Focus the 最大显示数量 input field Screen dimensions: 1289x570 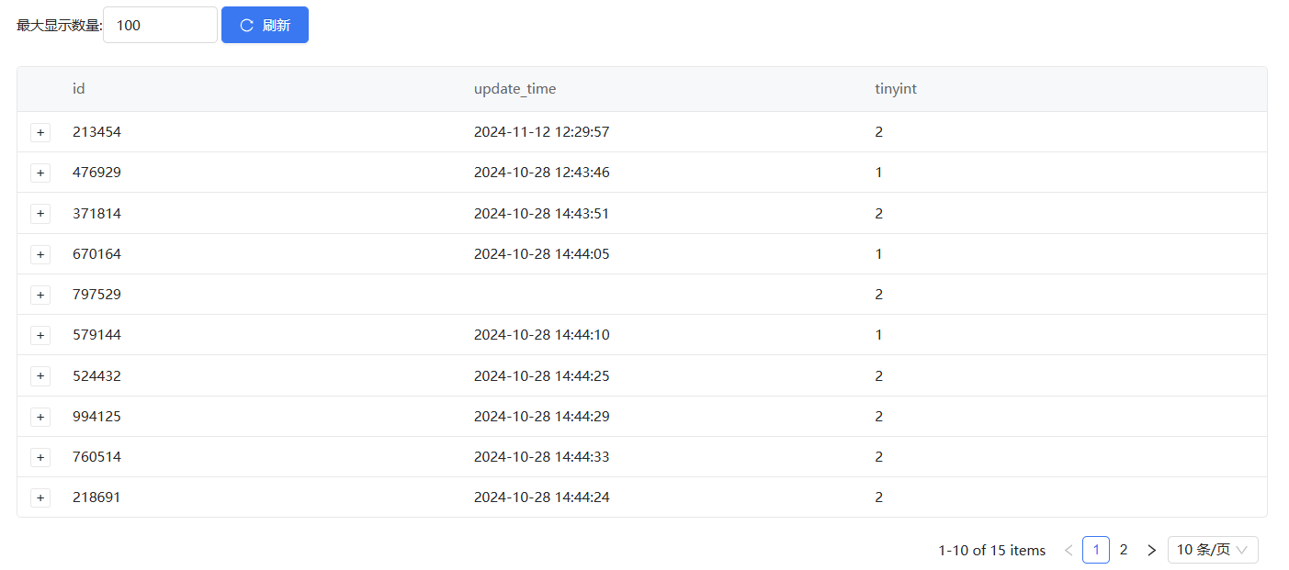click(161, 25)
